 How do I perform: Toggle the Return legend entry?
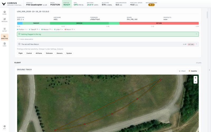point(70,29)
